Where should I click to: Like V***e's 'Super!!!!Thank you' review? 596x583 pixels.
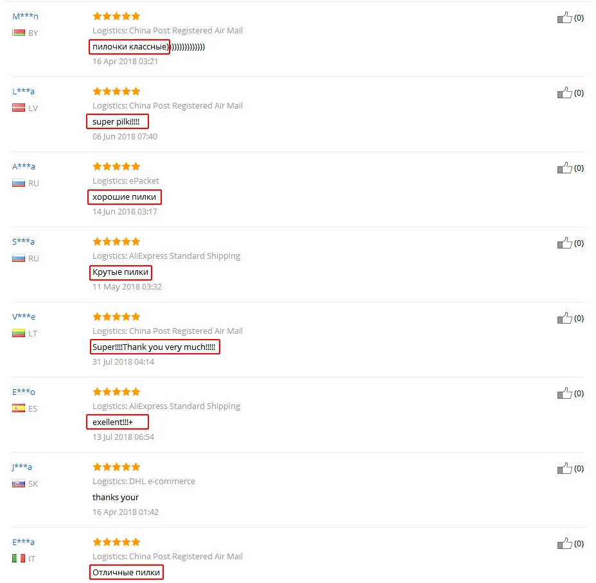pos(565,318)
